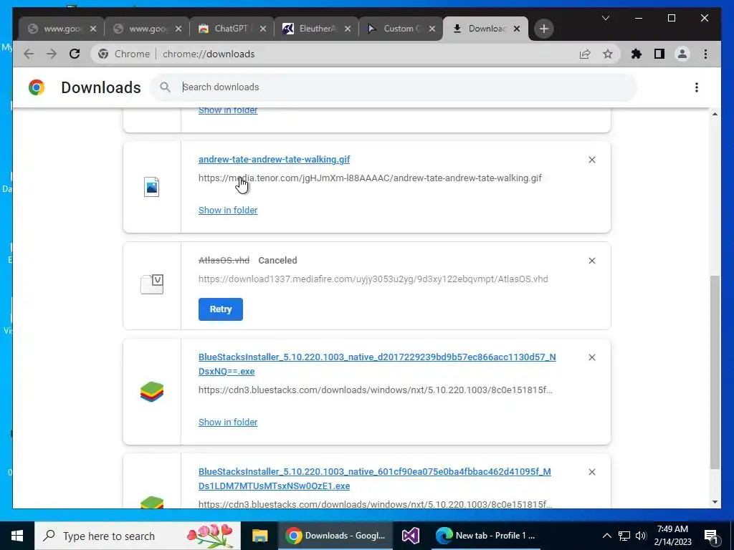
Task: Focus the Search downloads field
Action: click(x=394, y=87)
